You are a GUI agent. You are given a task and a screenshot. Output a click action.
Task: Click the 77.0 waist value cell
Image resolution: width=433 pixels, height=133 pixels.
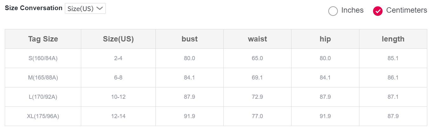(x=257, y=116)
